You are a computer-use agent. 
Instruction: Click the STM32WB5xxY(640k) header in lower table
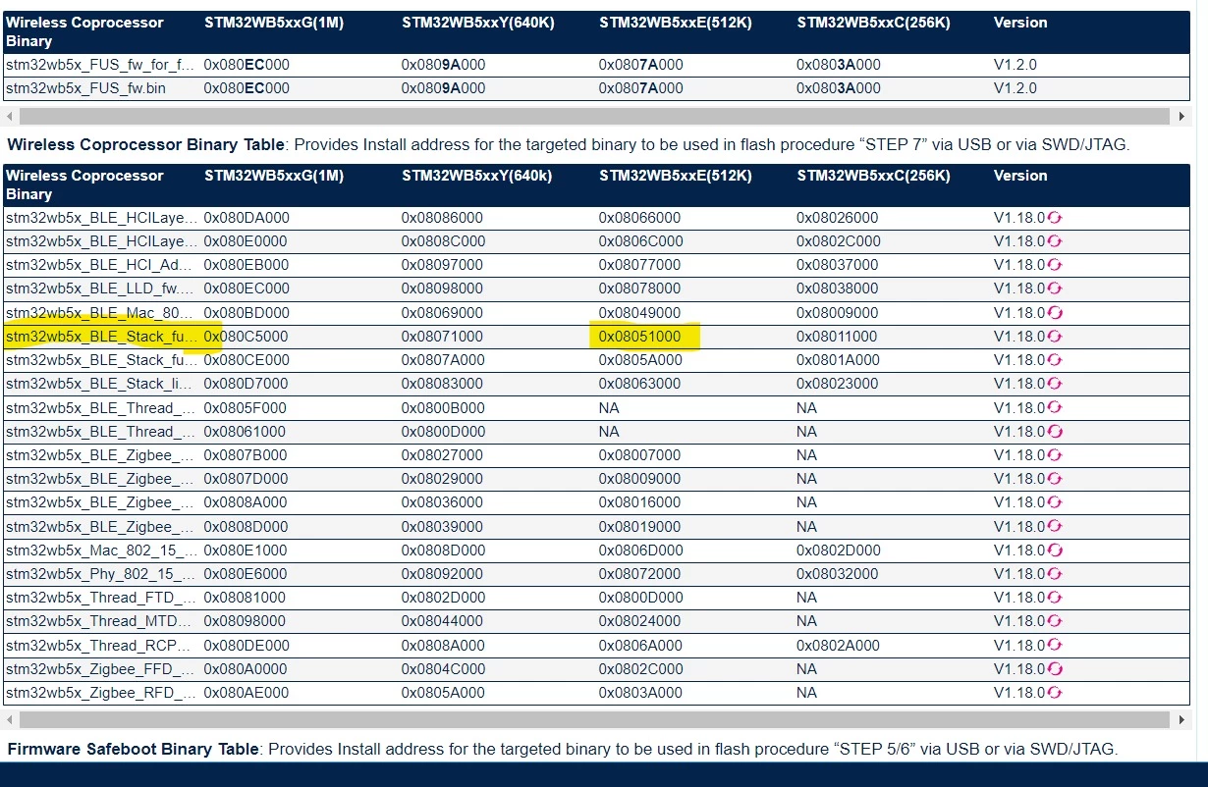(x=476, y=176)
